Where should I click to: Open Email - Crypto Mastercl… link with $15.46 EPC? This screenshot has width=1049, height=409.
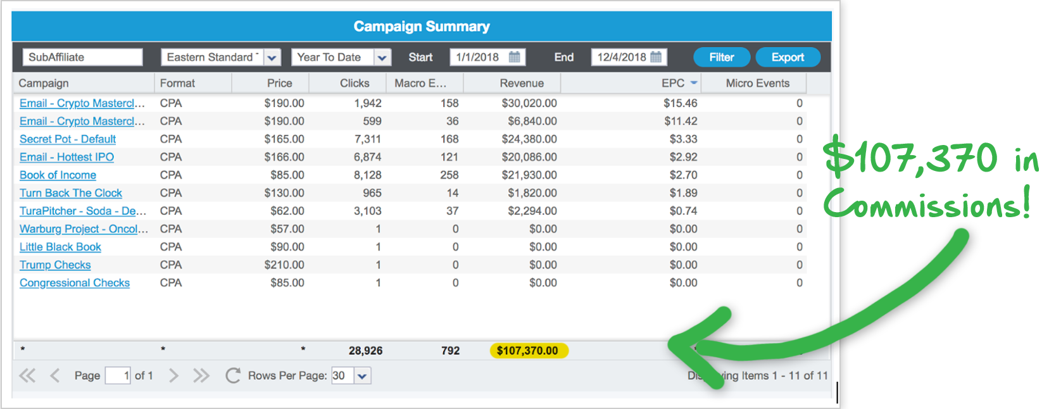tap(82, 103)
